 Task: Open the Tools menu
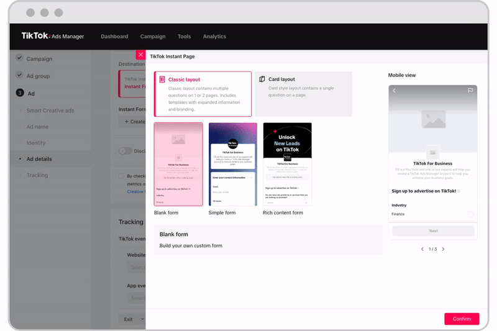click(184, 37)
